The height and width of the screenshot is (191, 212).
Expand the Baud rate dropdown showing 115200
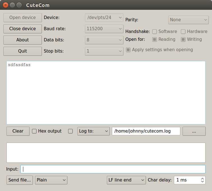click(104, 29)
